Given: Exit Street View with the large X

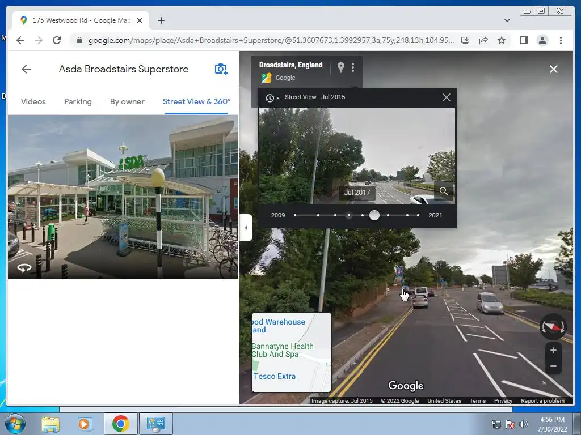Looking at the screenshot, I should click(x=554, y=69).
